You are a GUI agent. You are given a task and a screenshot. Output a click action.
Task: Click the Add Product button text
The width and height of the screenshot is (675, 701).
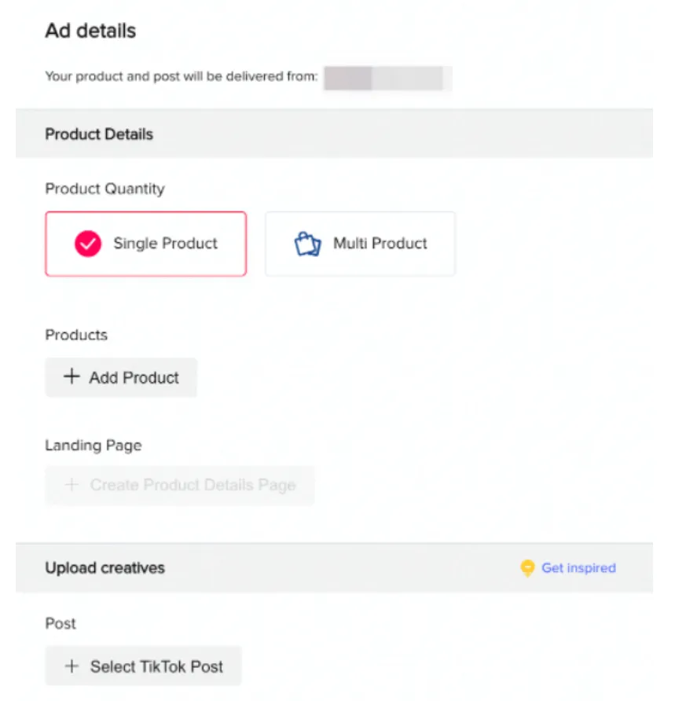pyautogui.click(x=134, y=378)
